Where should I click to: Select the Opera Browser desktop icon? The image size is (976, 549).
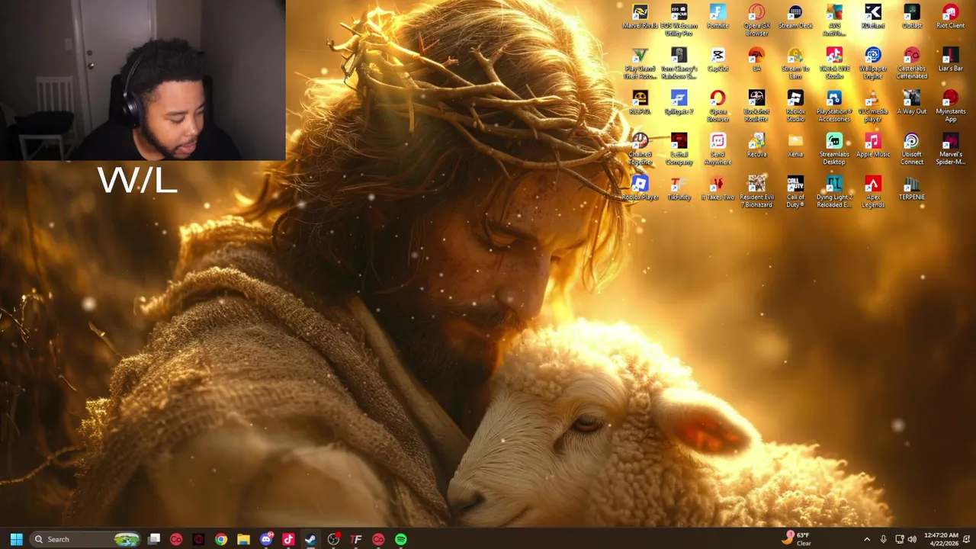[718, 106]
